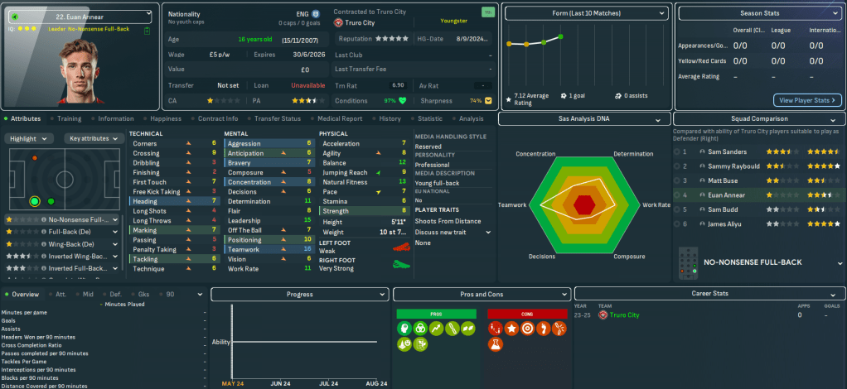Click the first green icon under Pros
Screen dimensions: 847x389
click(404, 329)
